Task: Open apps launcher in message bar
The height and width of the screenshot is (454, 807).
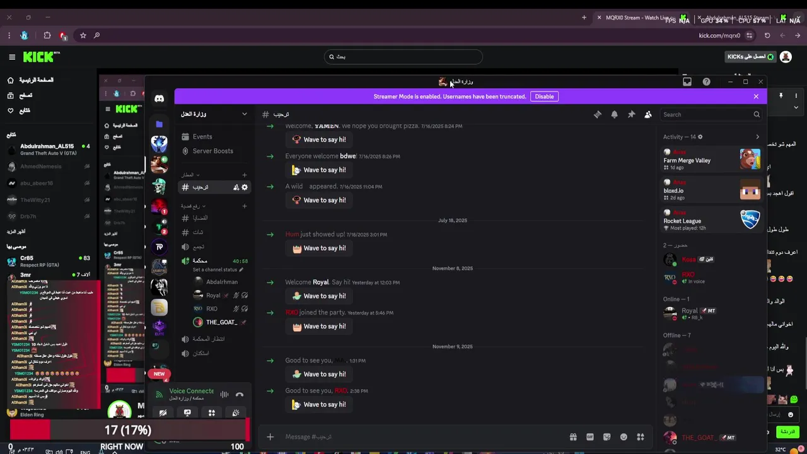Action: coord(641,437)
